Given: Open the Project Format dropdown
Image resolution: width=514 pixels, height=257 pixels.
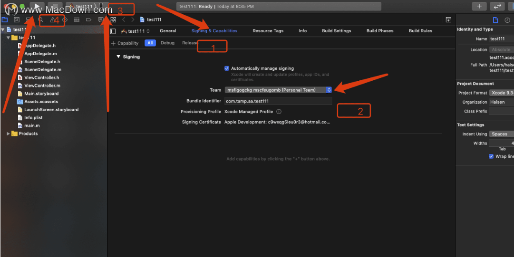Looking at the screenshot, I should pos(502,93).
